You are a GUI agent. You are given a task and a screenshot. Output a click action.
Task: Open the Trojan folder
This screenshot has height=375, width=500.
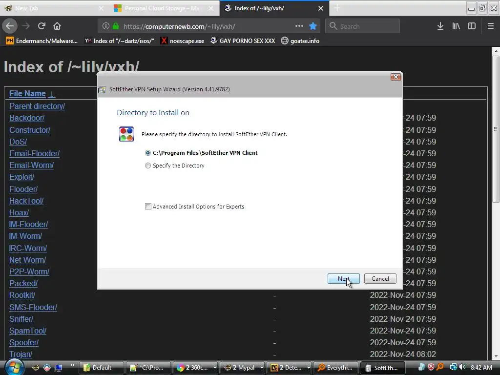21,354
